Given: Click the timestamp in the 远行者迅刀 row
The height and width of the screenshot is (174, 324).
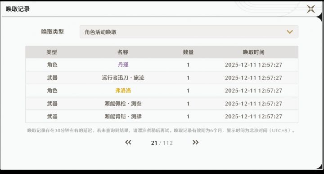Looking at the screenshot, I should 253,78.
